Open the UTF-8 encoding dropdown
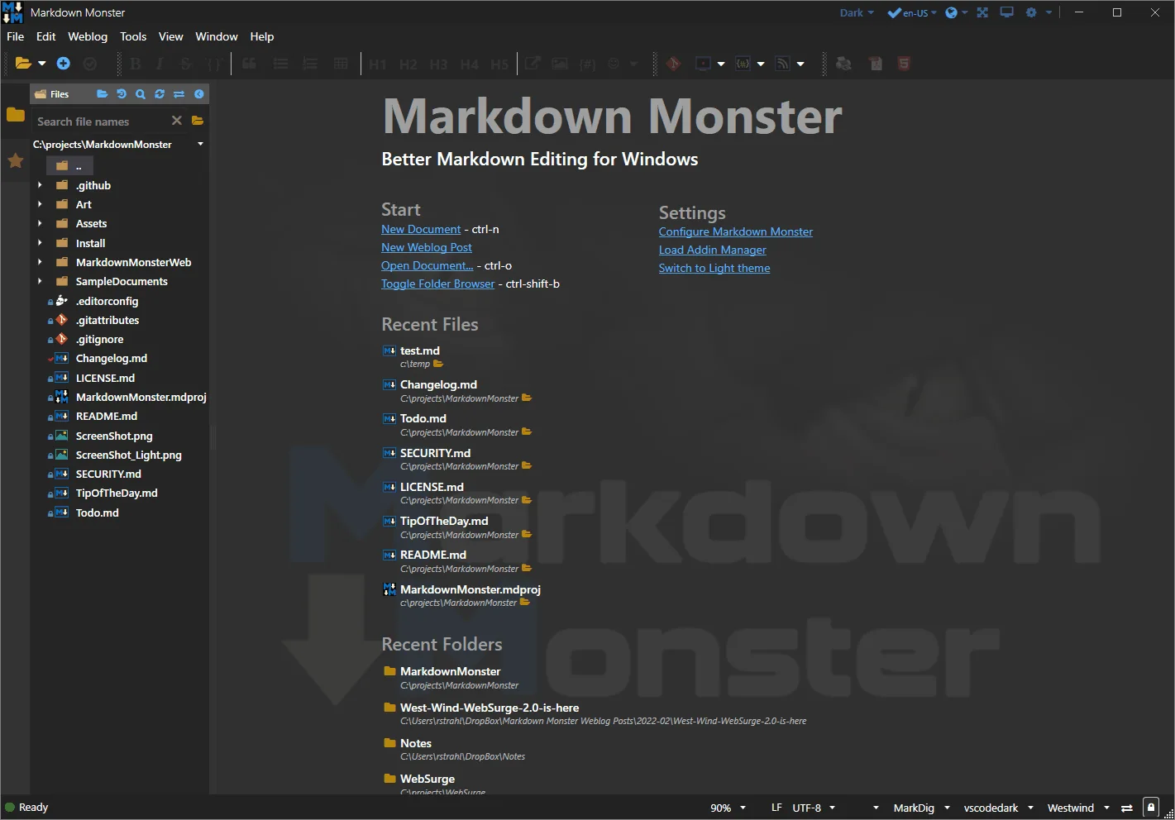Image resolution: width=1175 pixels, height=820 pixels. point(814,808)
